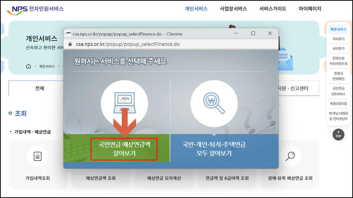
Task: Select 국민연금 예상연금액 알아보기
Action: pyautogui.click(x=124, y=149)
